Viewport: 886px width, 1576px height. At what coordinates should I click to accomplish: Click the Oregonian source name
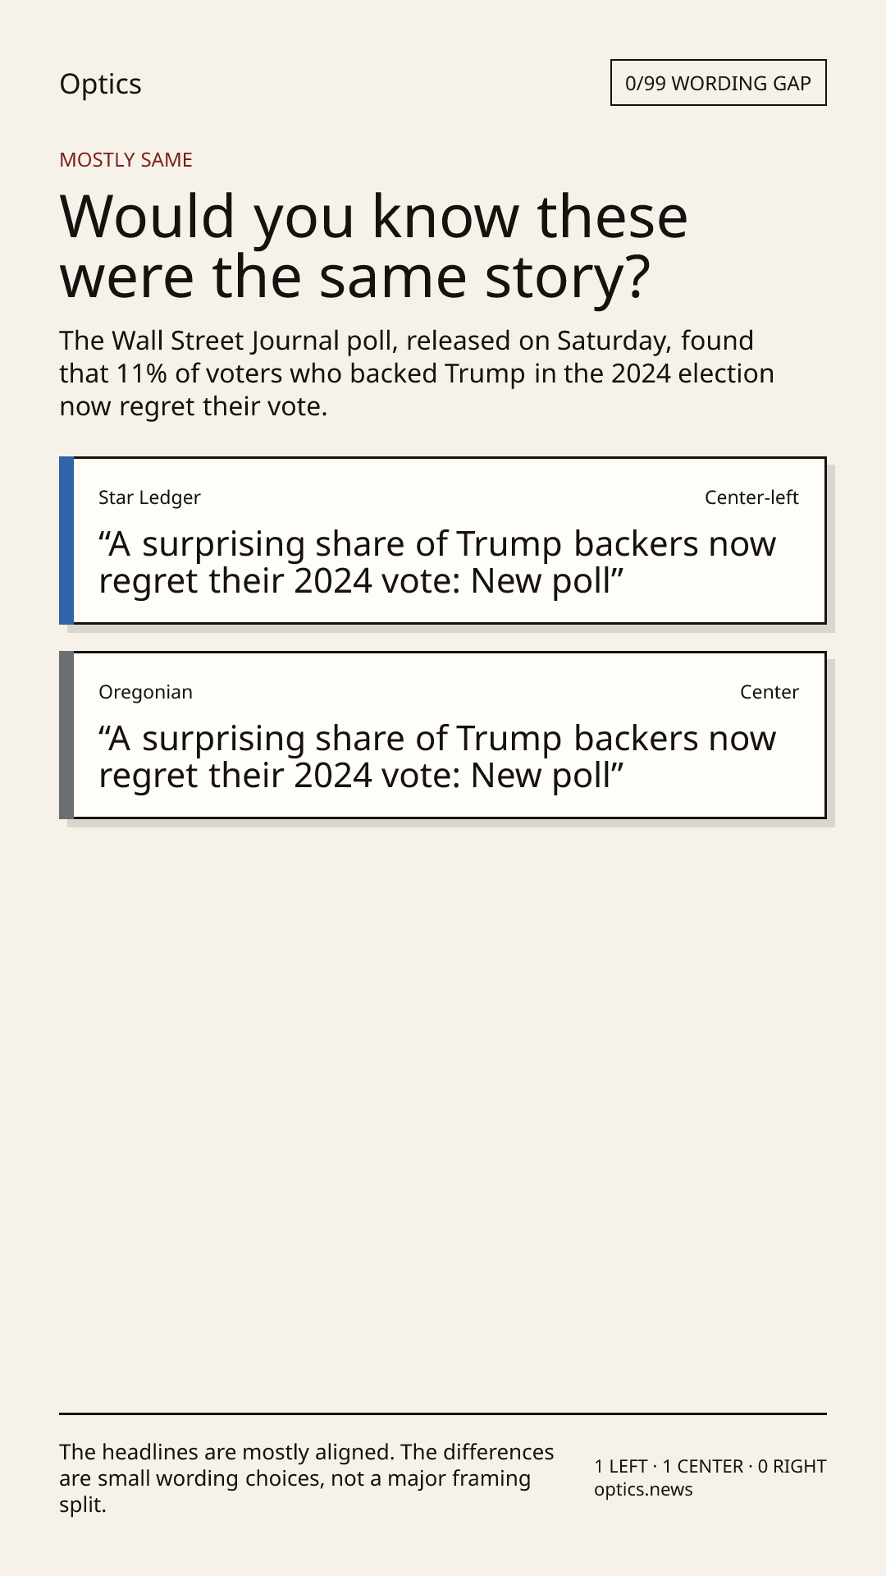coord(145,692)
